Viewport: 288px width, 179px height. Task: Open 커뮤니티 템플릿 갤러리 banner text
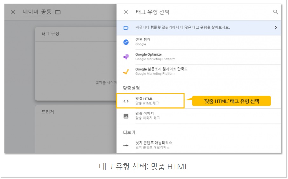(x=182, y=27)
